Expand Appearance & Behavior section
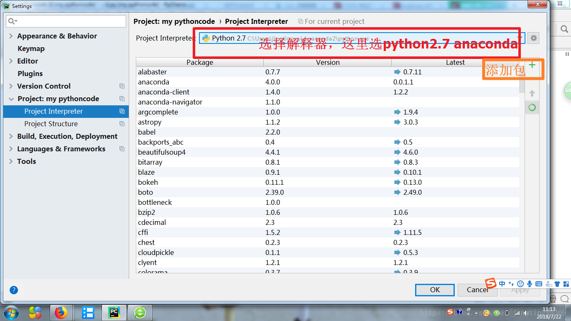 pos(11,36)
